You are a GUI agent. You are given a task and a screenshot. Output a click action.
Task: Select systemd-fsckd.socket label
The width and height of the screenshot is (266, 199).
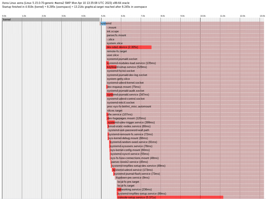coord(121,71)
